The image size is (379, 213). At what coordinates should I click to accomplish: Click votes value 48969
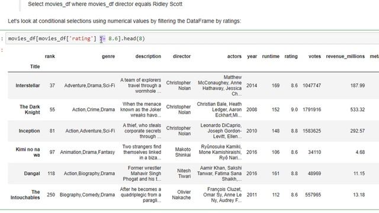pyautogui.click(x=314, y=173)
